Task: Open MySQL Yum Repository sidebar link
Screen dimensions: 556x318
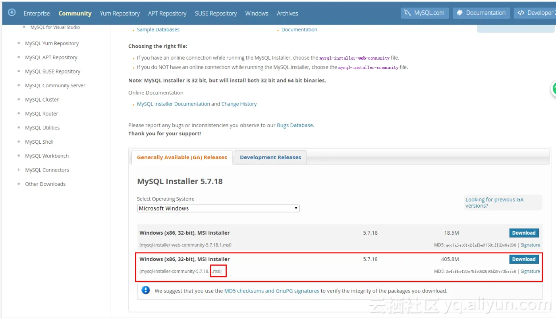Action: [52, 43]
